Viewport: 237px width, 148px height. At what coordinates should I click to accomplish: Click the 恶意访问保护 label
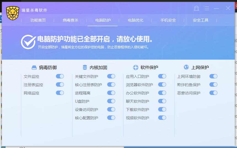click(189, 93)
